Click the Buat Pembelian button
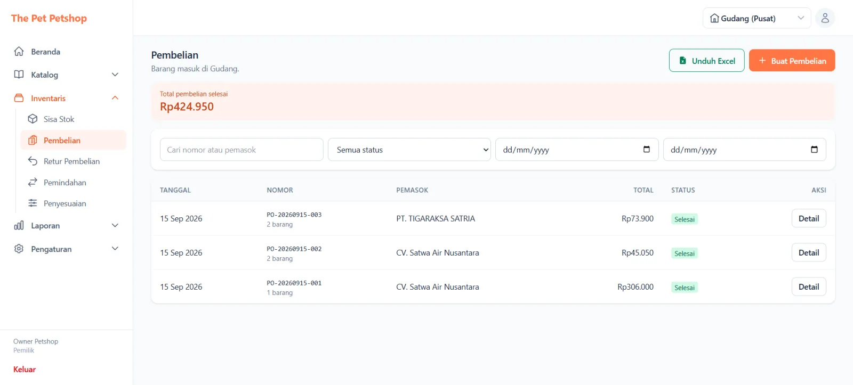Screen dimensions: 853x385 pyautogui.click(x=792, y=61)
